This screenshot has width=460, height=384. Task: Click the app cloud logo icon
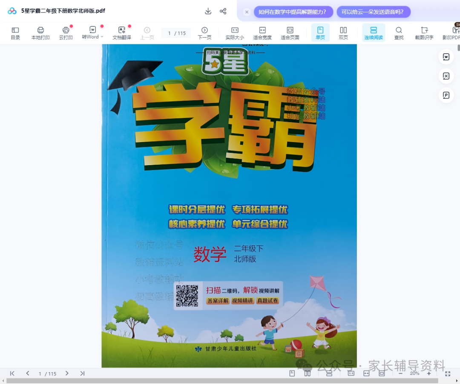pos(12,11)
